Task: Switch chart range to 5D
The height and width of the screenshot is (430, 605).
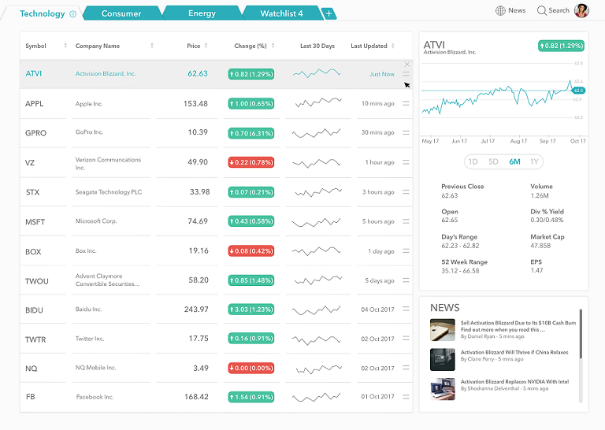Action: point(493,161)
